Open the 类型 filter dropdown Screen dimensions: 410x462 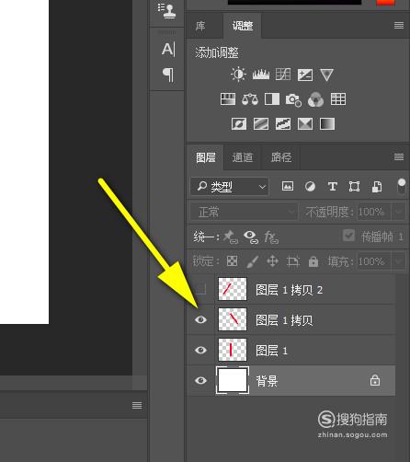pyautogui.click(x=230, y=186)
